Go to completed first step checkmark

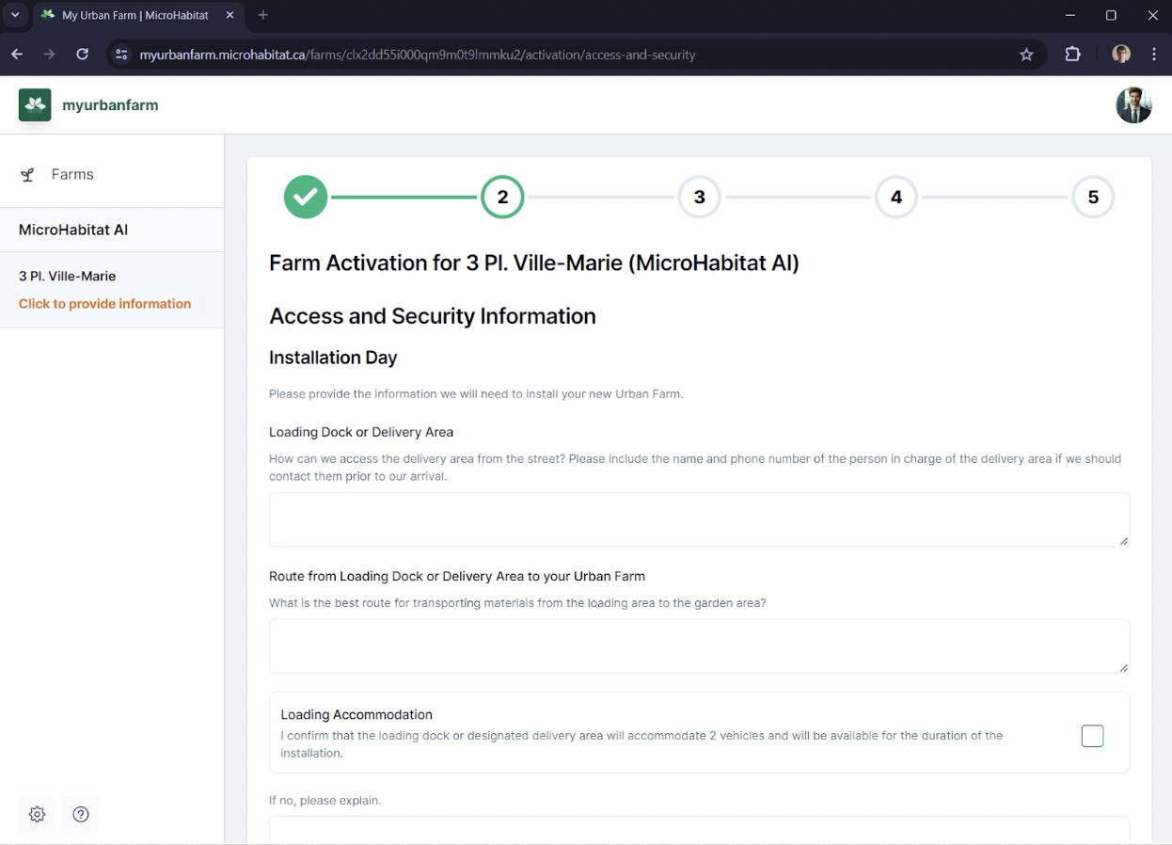[x=306, y=198]
